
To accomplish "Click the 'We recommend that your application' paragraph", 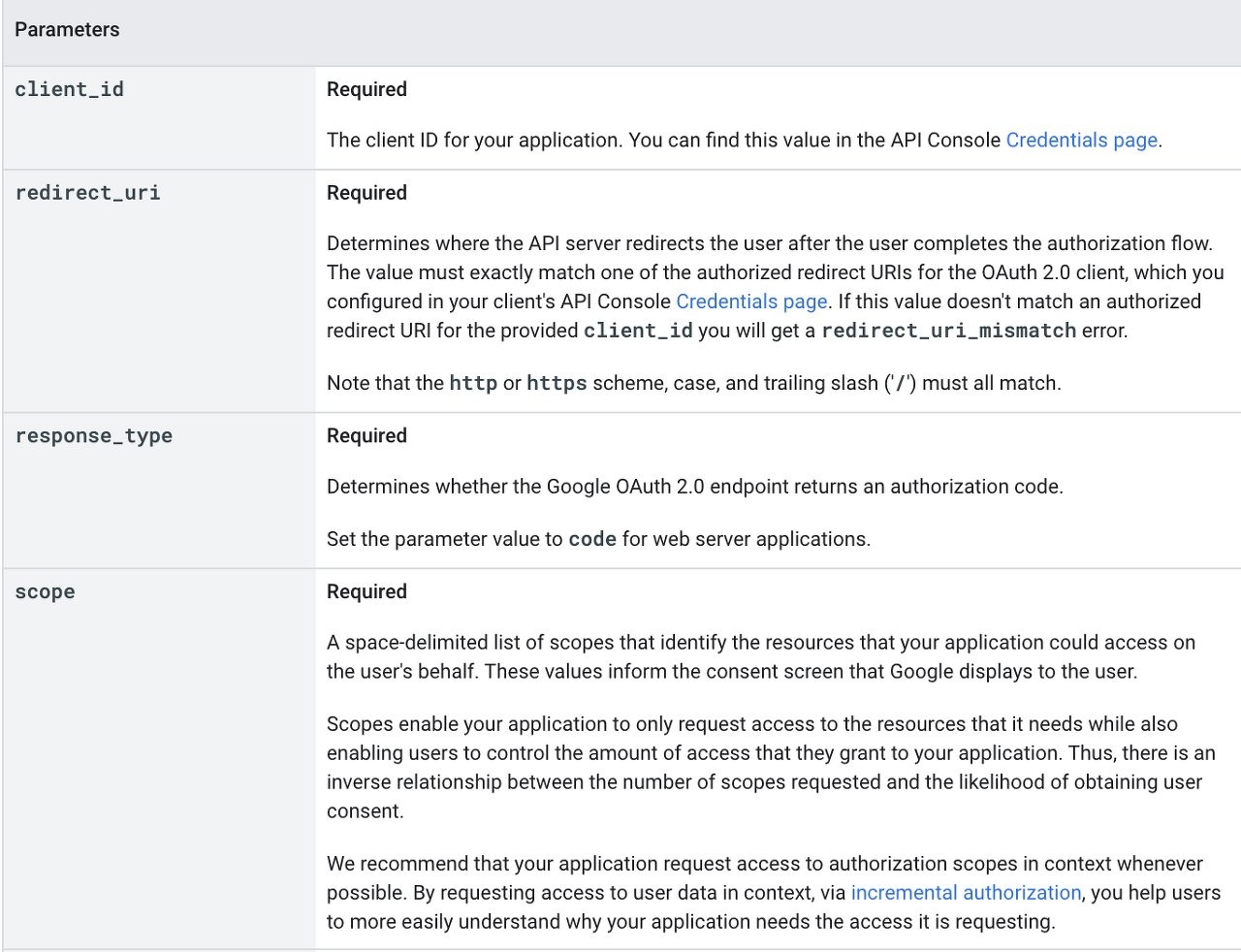I will pyautogui.click(x=772, y=892).
